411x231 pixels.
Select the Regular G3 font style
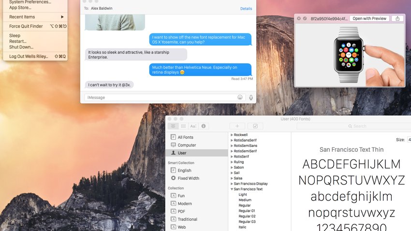click(x=247, y=222)
